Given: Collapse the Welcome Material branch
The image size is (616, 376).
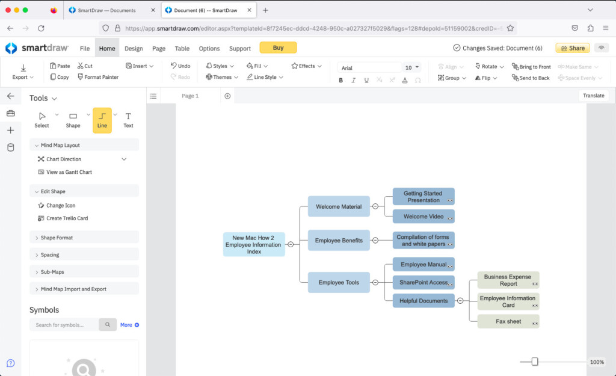Looking at the screenshot, I should pyautogui.click(x=375, y=206).
